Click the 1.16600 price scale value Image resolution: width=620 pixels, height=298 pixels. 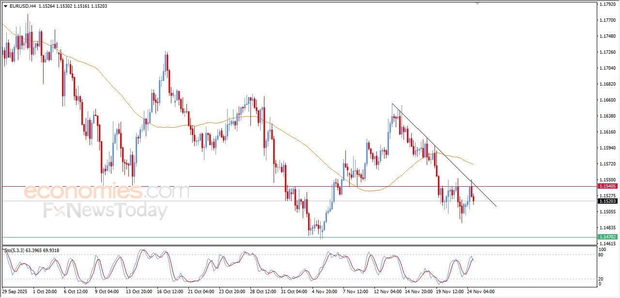[x=607, y=100]
